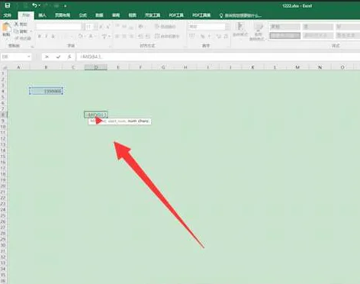The width and height of the screenshot is (360, 284).
Task: Open the File tab
Action: pos(8,15)
